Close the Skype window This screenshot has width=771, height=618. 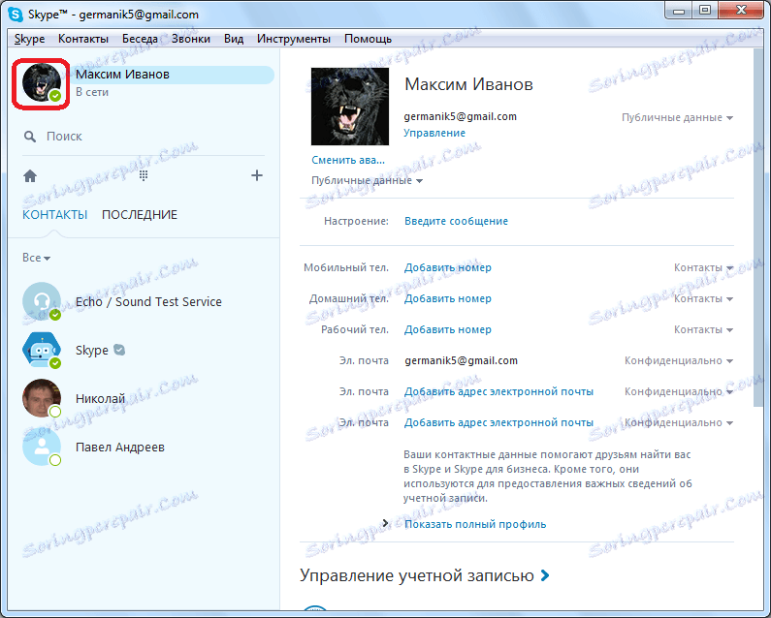click(x=740, y=11)
